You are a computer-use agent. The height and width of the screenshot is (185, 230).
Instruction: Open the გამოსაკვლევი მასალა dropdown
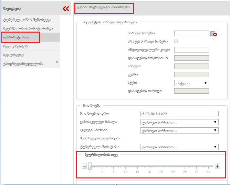pos(179,122)
